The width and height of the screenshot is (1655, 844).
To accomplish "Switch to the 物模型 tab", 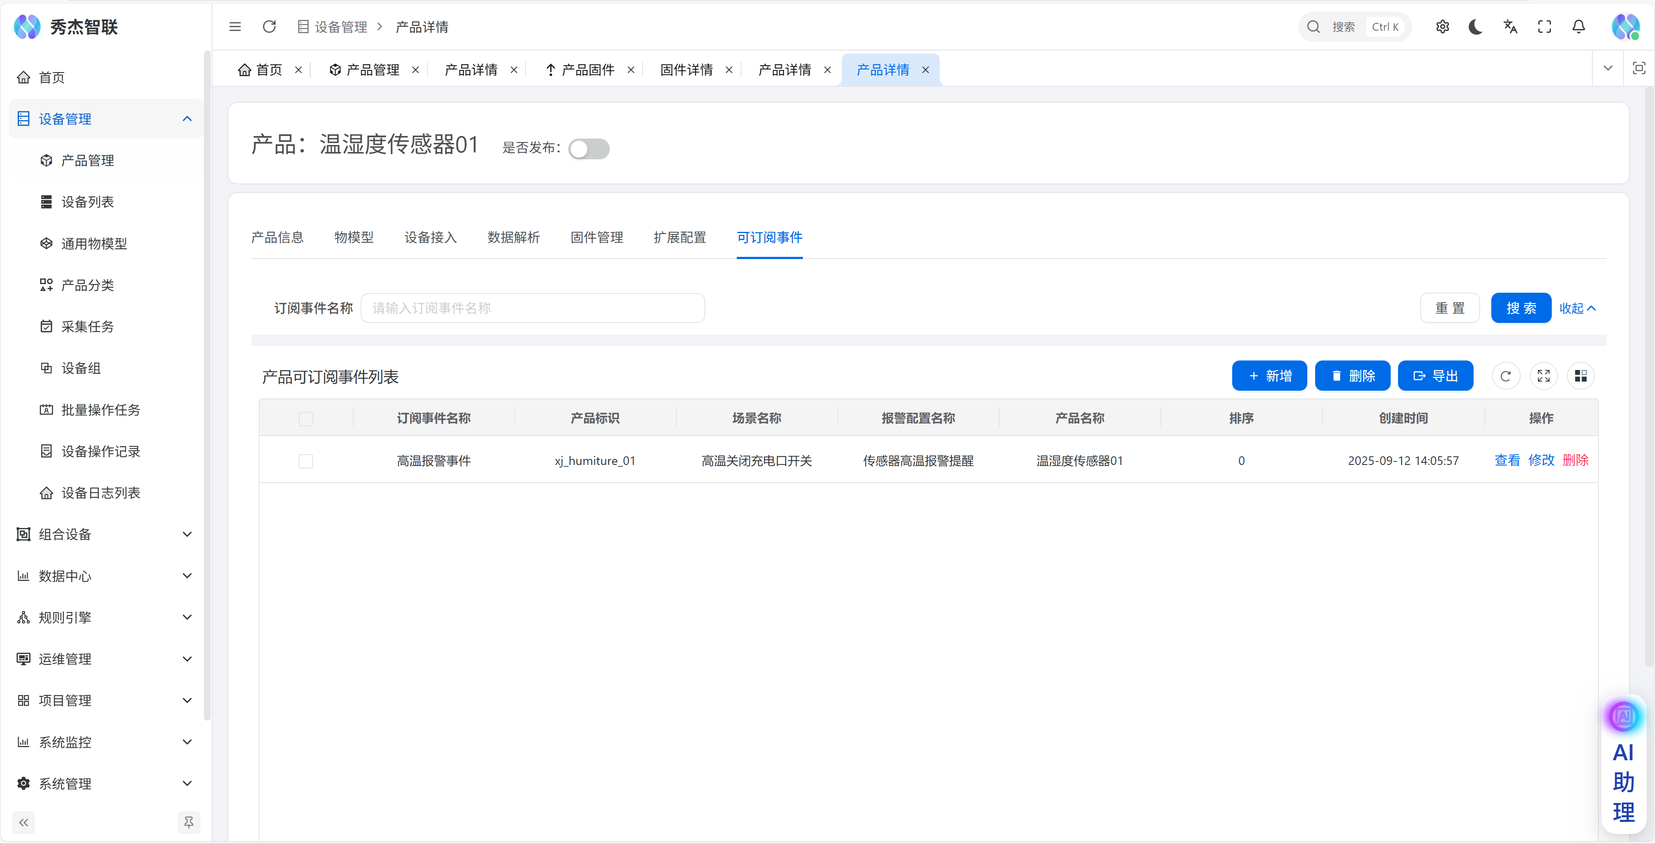I will point(353,237).
